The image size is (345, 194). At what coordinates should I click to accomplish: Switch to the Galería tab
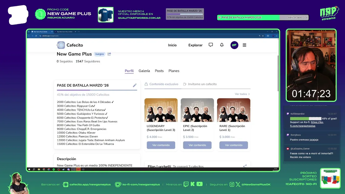tap(144, 71)
